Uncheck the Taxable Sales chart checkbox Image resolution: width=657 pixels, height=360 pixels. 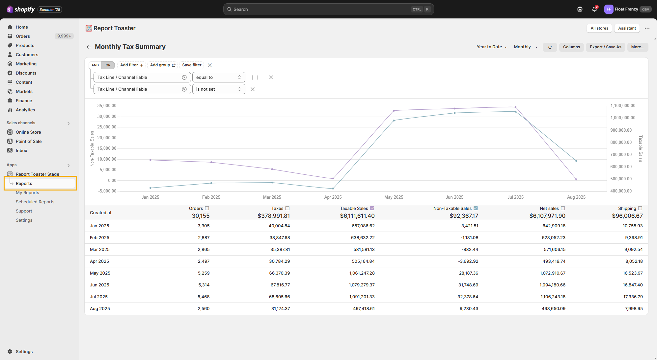point(372,208)
